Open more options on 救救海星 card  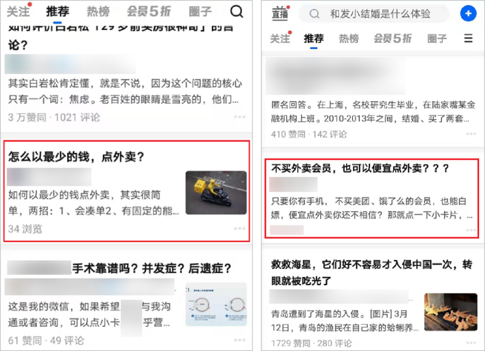(471, 343)
